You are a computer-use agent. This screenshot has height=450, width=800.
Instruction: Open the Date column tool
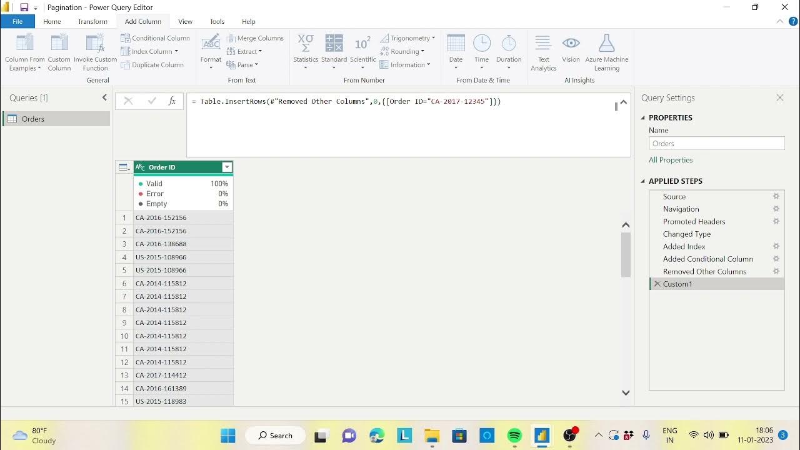point(456,51)
